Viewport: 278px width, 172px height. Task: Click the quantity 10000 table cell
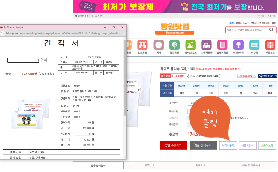pos(211,85)
